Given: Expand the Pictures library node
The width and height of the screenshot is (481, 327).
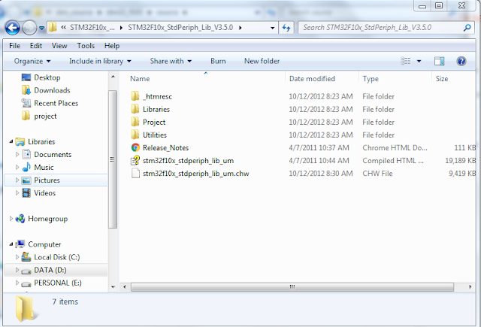Looking at the screenshot, I should click(17, 180).
